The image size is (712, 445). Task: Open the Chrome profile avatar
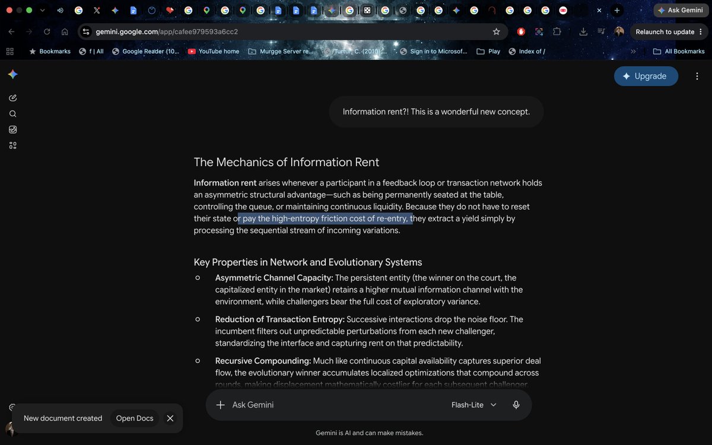pos(619,31)
